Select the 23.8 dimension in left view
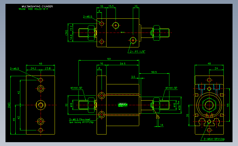238x146 pixels. coord(48,68)
